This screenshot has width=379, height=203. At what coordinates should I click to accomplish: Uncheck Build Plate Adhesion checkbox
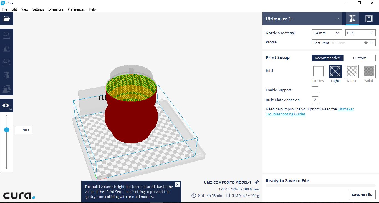315,100
